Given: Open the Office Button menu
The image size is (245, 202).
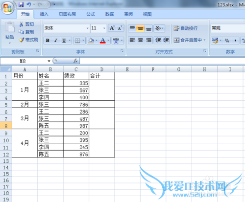Looking at the screenshot, I should [7, 8].
